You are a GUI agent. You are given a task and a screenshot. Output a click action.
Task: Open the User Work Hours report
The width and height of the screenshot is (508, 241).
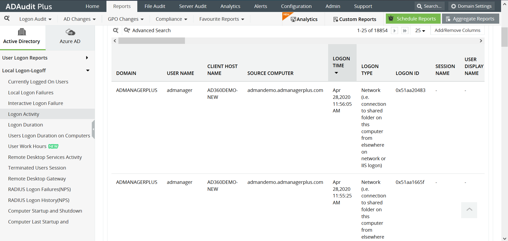[x=27, y=146]
